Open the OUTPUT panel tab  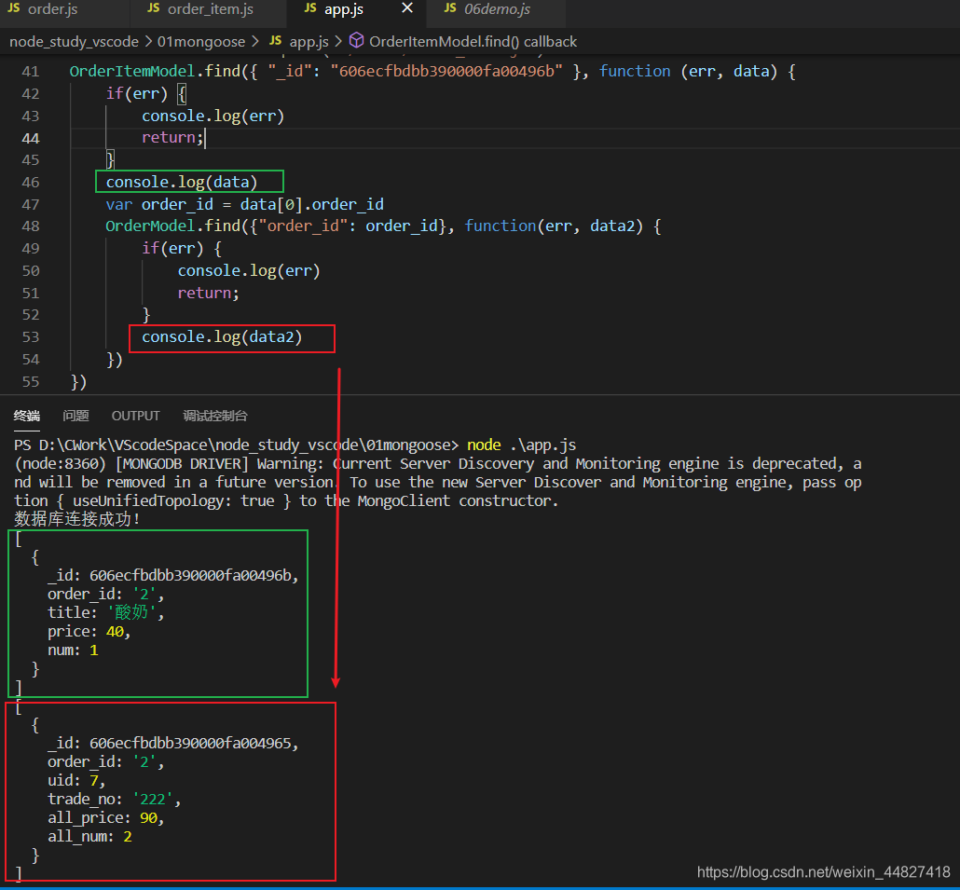[135, 417]
